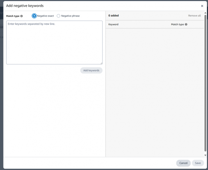Click the Save button
This screenshot has width=208, height=170.
pos(198,163)
